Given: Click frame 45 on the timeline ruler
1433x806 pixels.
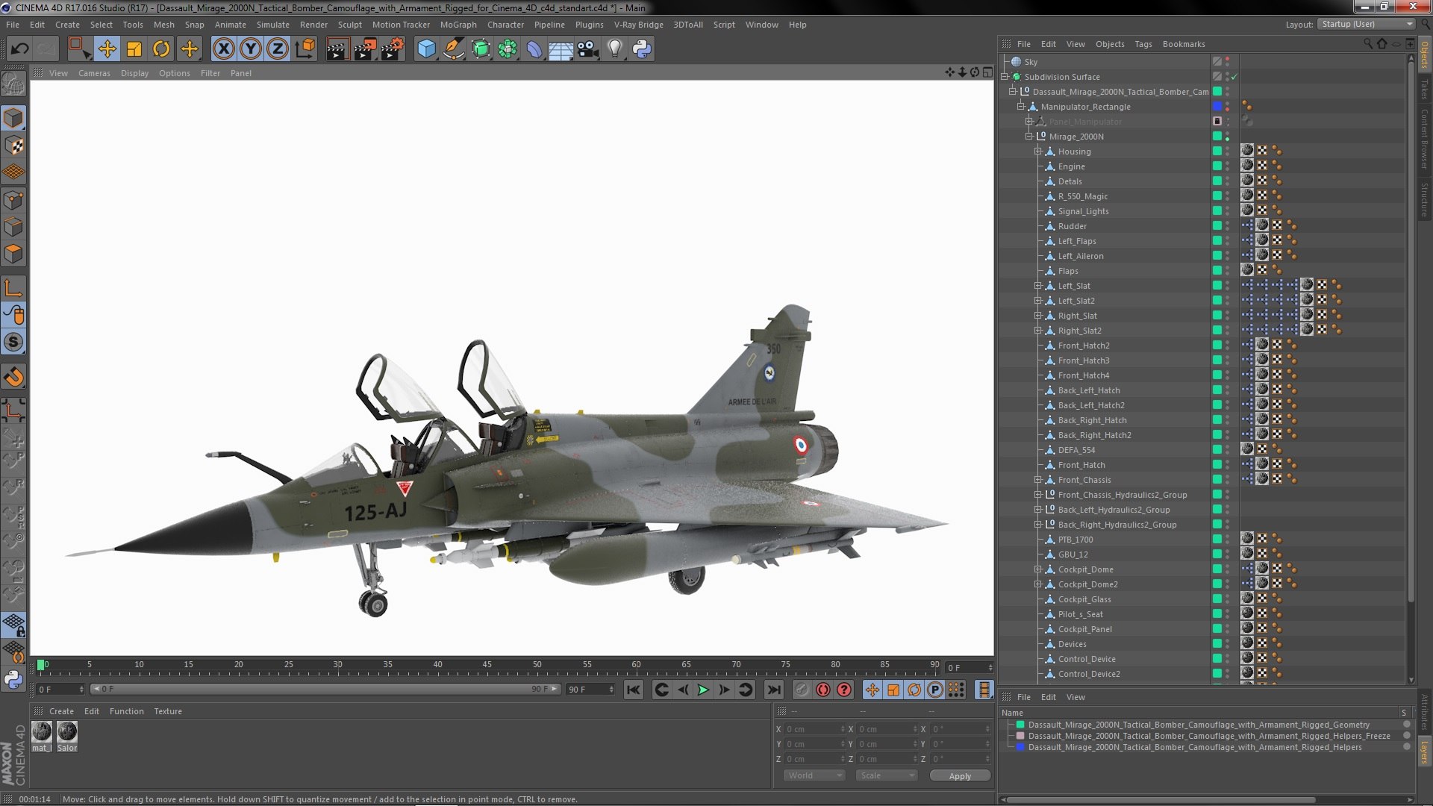Looking at the screenshot, I should [x=487, y=664].
